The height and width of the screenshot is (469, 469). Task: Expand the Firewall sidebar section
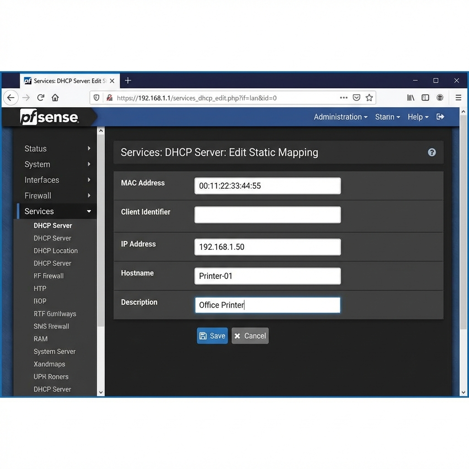pos(57,196)
